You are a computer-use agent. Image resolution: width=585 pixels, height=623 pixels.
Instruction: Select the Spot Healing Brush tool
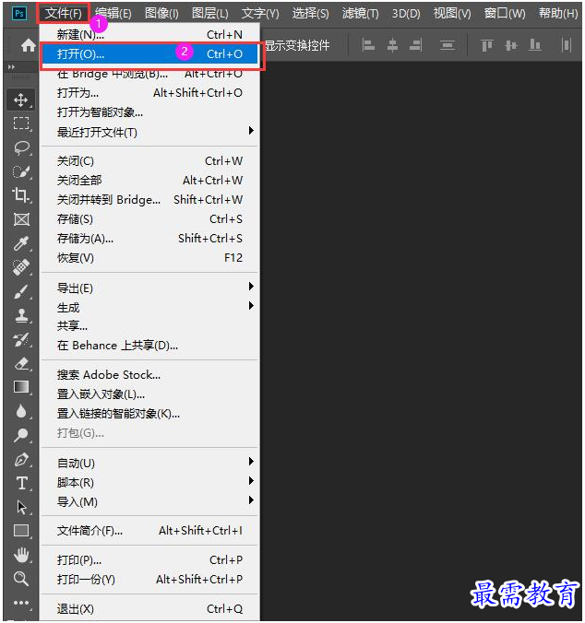tap(21, 267)
